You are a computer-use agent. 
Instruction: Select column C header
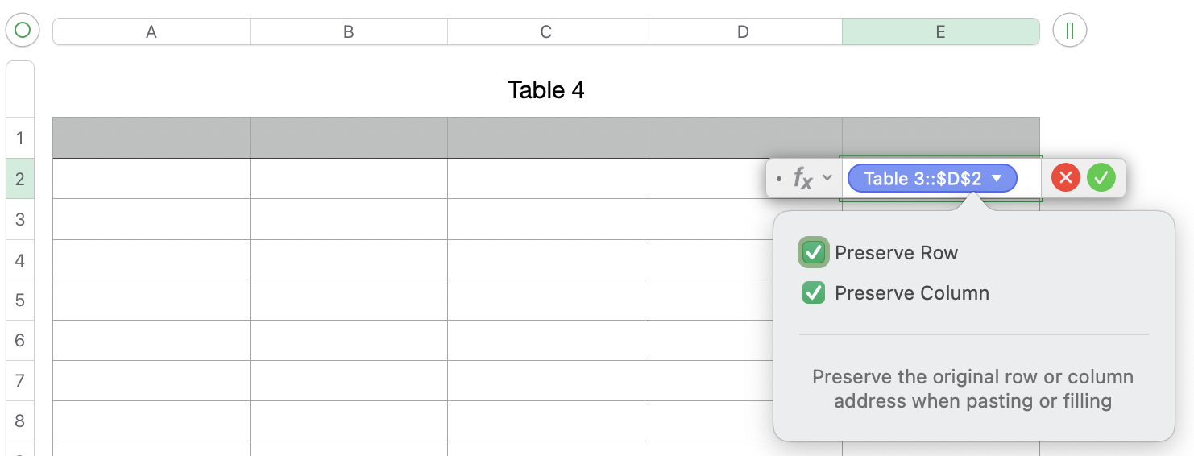click(545, 32)
